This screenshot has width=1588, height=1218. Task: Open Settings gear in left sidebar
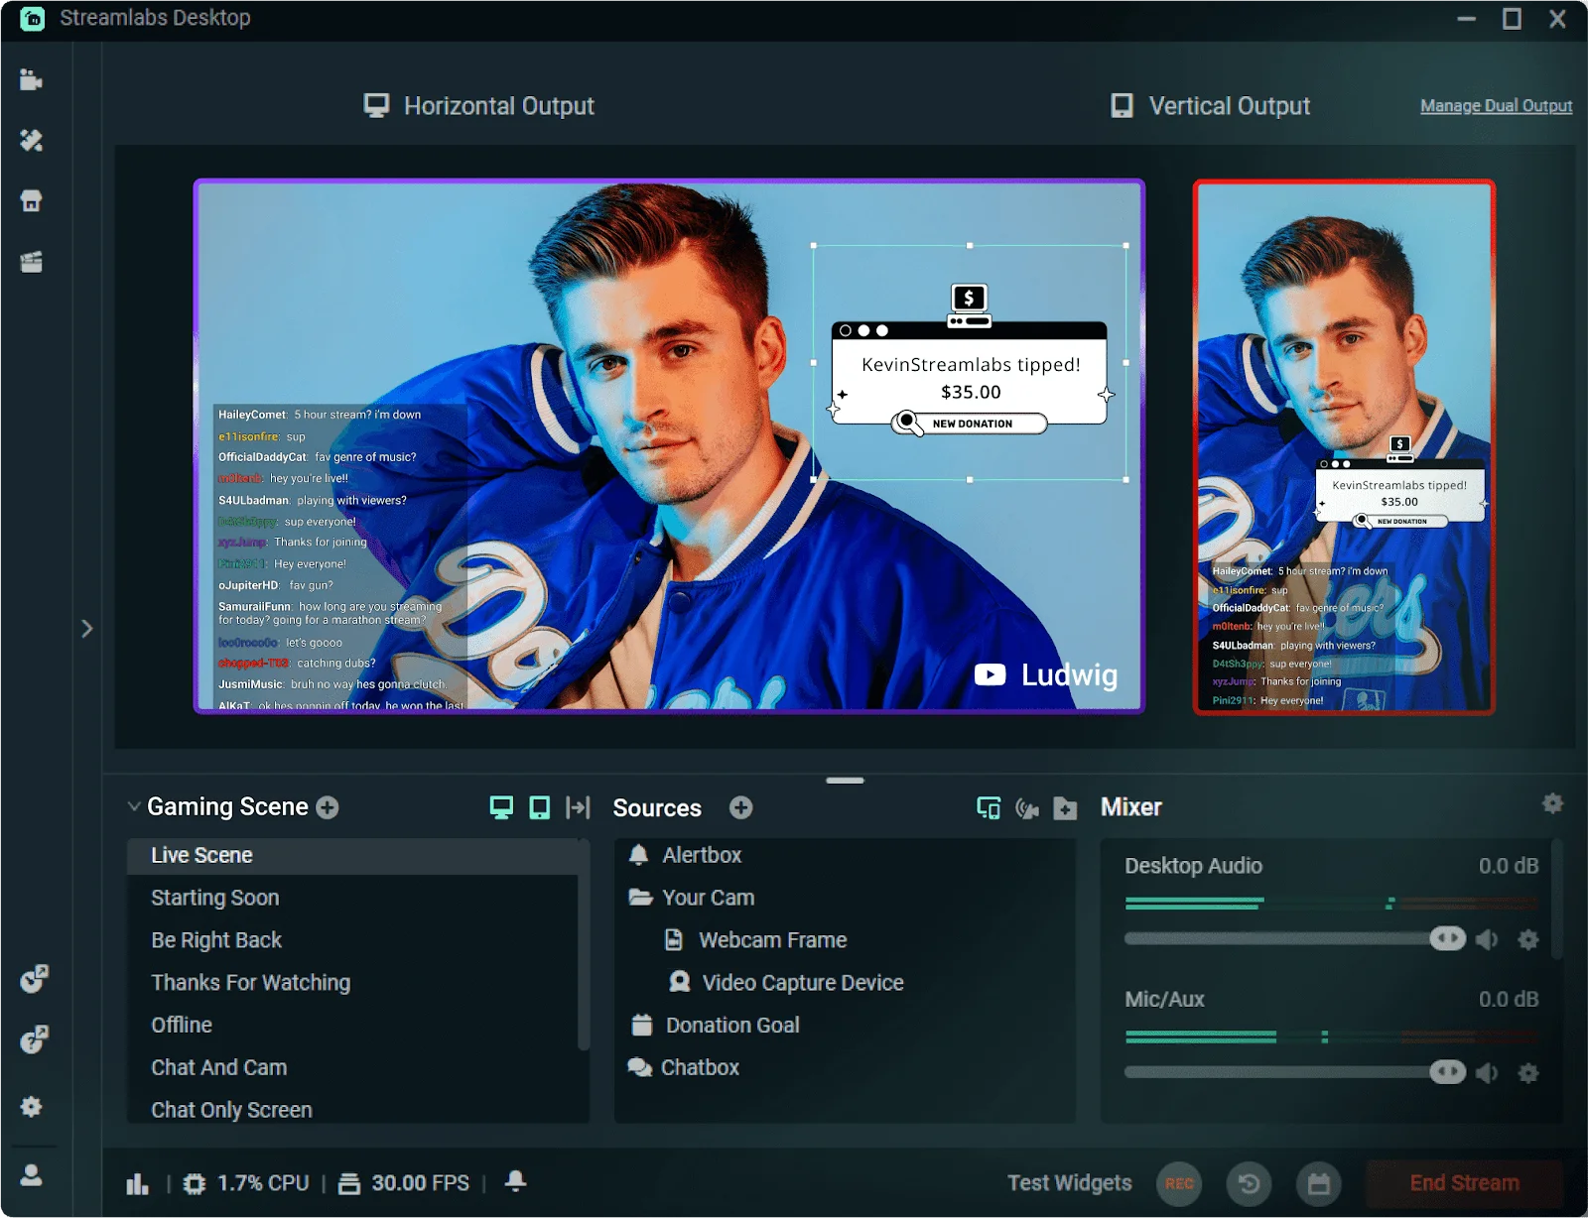31,1106
